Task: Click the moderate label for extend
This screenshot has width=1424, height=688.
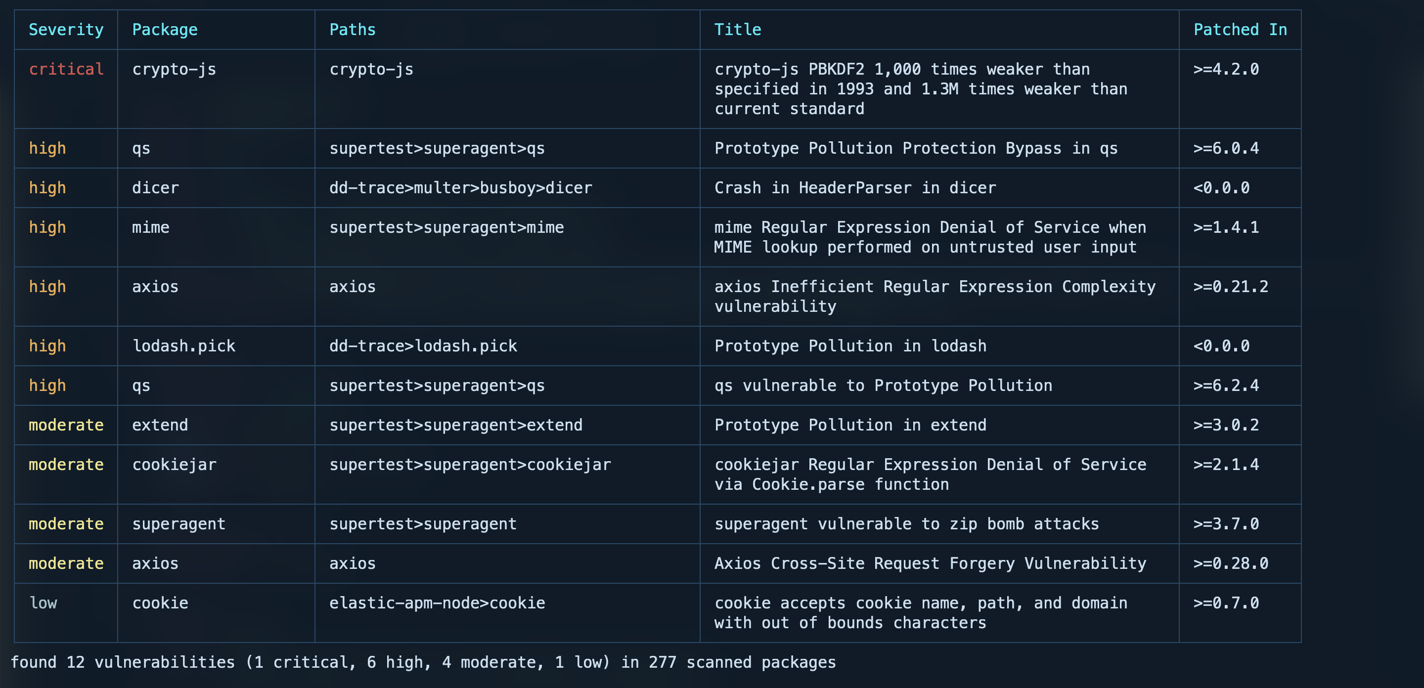Action: [66, 425]
